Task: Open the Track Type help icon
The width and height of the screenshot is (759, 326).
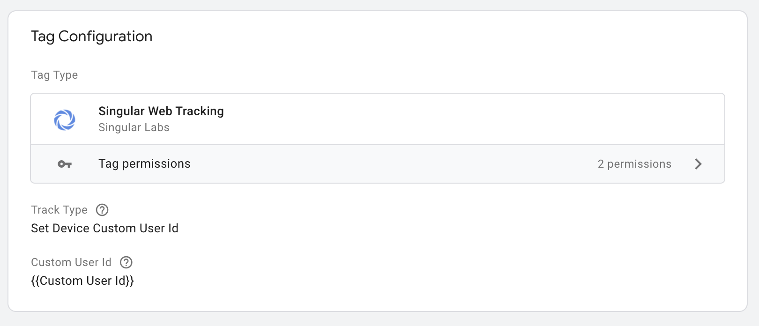Action: [102, 210]
